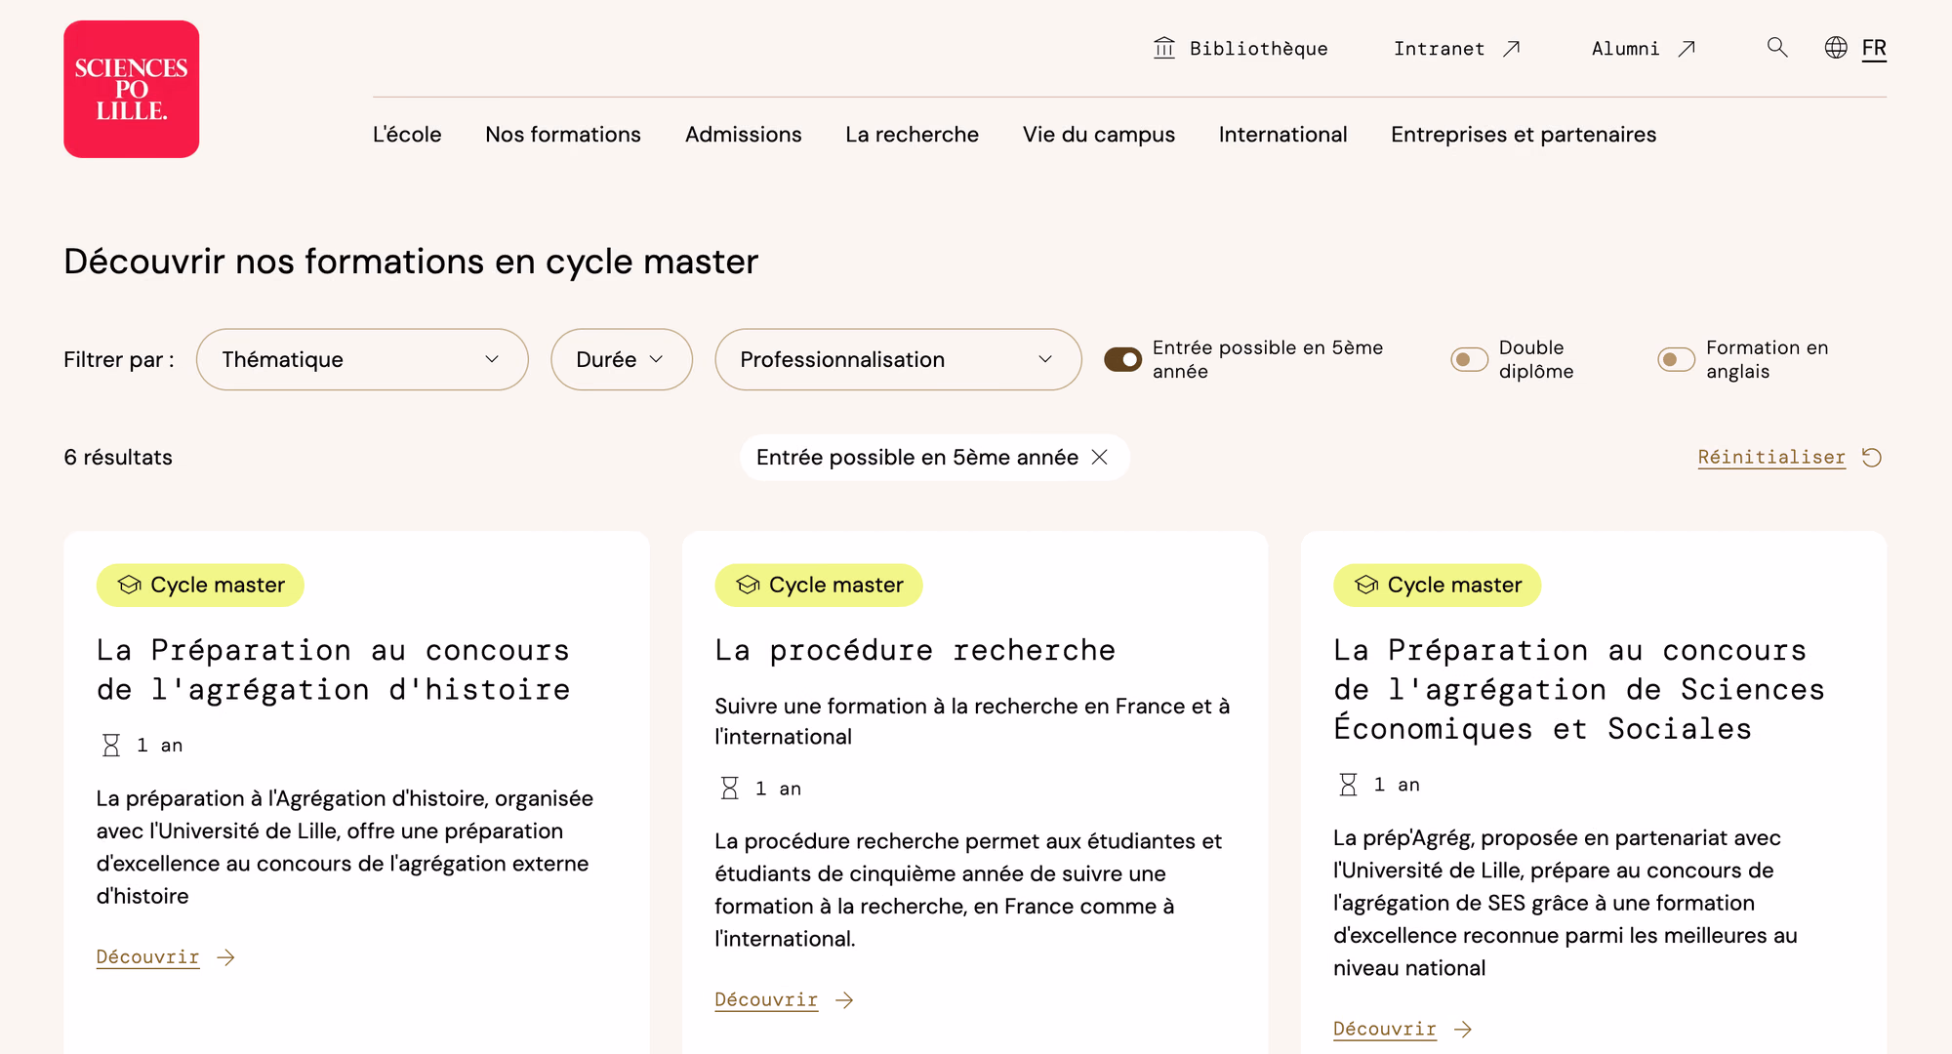Open the Admissions menu

point(744,135)
